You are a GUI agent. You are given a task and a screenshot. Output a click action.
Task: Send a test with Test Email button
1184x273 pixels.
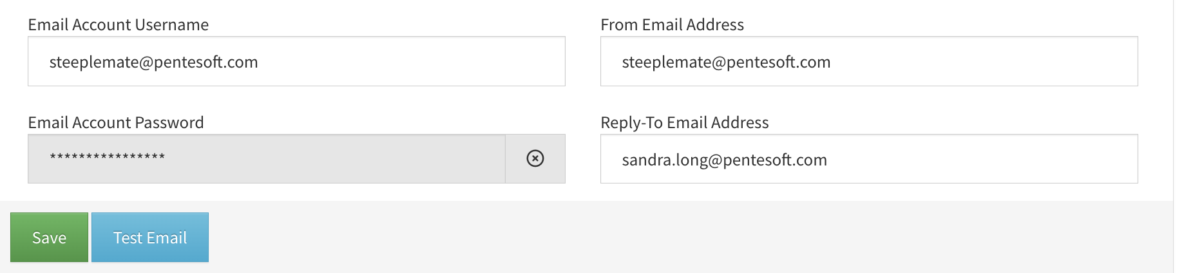coord(150,238)
